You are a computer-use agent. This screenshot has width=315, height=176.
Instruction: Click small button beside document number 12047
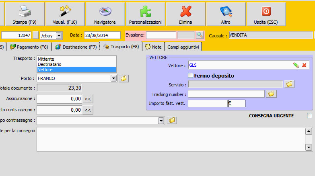(x=35, y=35)
